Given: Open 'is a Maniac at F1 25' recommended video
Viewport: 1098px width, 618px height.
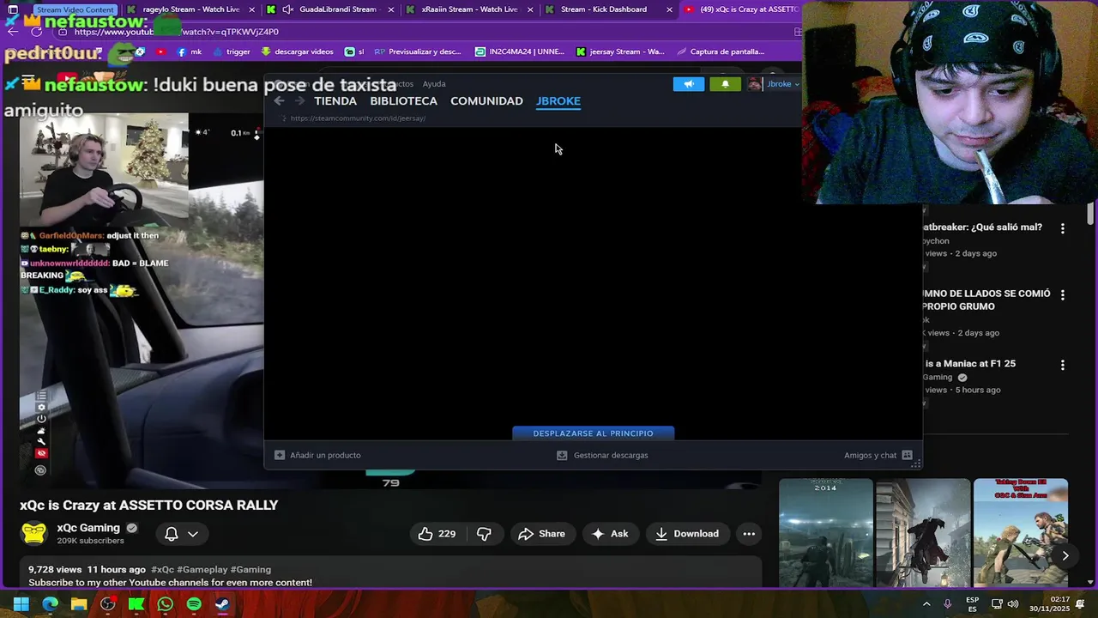Looking at the screenshot, I should pos(968,364).
